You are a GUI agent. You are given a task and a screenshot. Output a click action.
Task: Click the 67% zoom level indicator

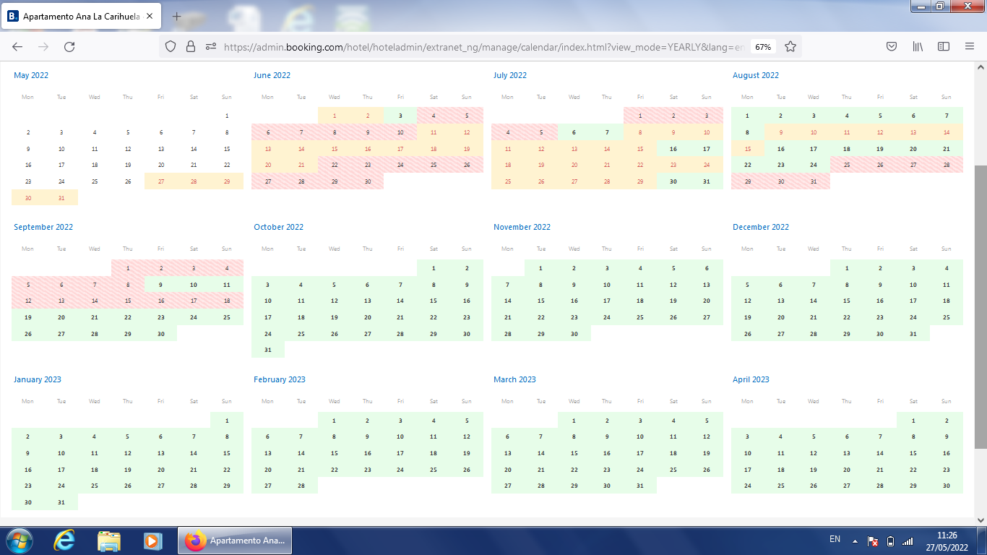(x=763, y=46)
